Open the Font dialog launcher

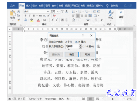[68, 25]
